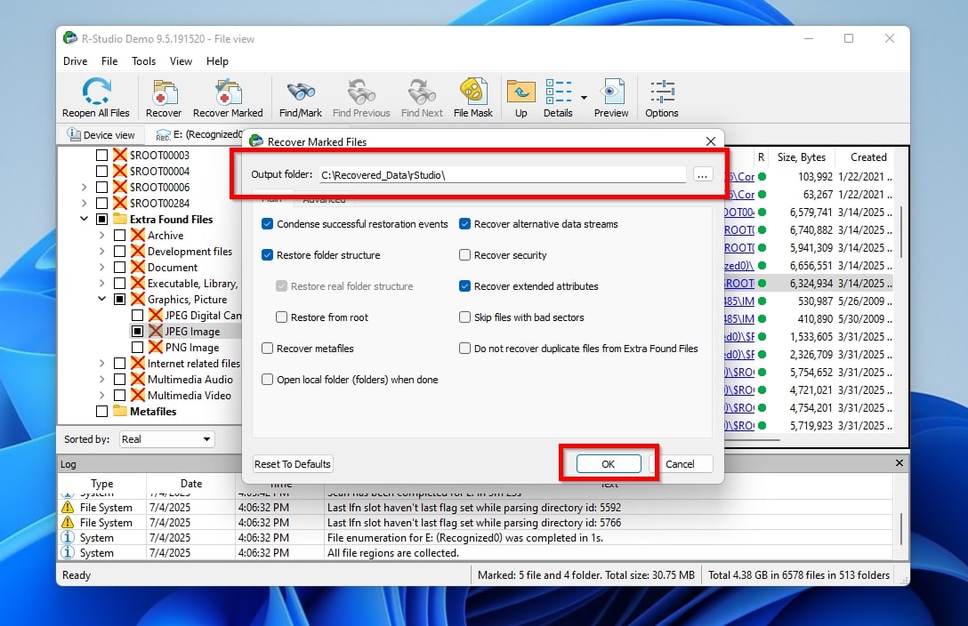Screen dimensions: 968x626
Task: Click the Extra Found Files folder icon
Action: (x=120, y=219)
